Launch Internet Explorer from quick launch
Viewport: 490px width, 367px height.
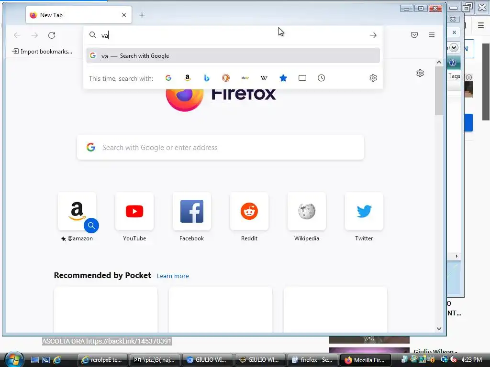tap(57, 360)
